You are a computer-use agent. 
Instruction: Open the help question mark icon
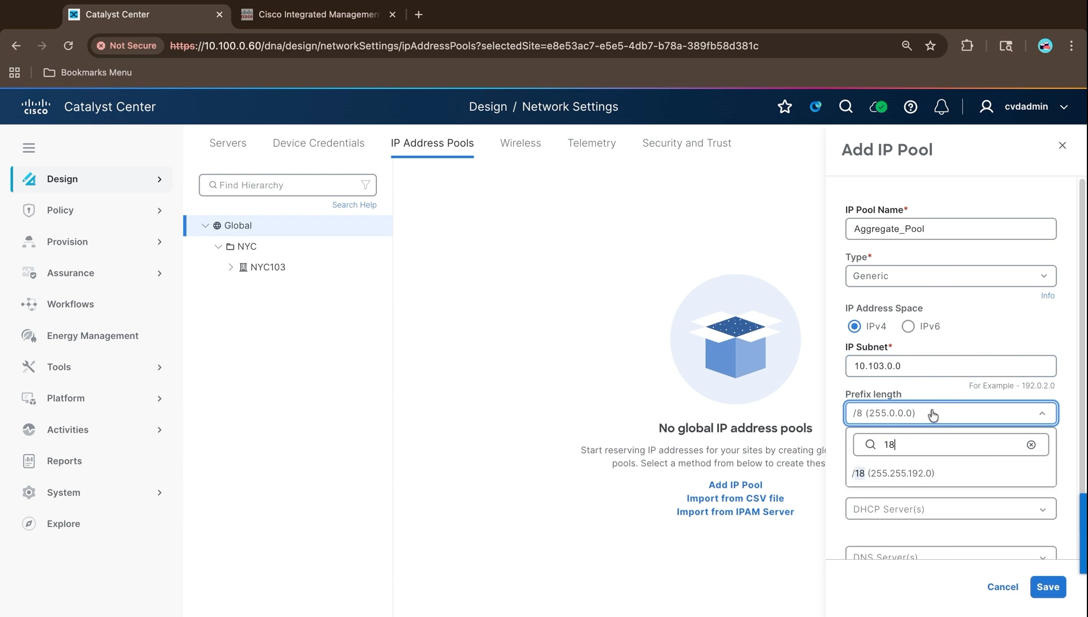[x=910, y=107]
